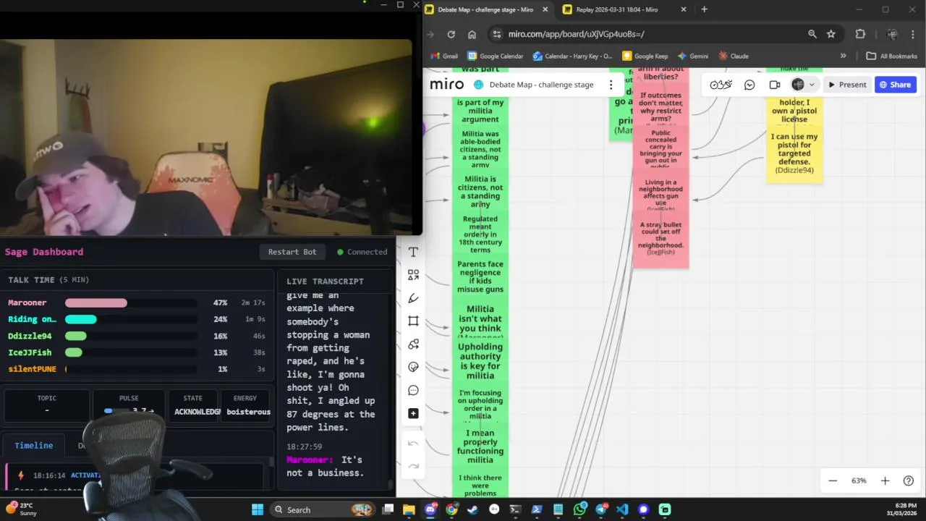Screen dimensions: 926x521
Task: Undo last action in Miro
Action: click(413, 443)
